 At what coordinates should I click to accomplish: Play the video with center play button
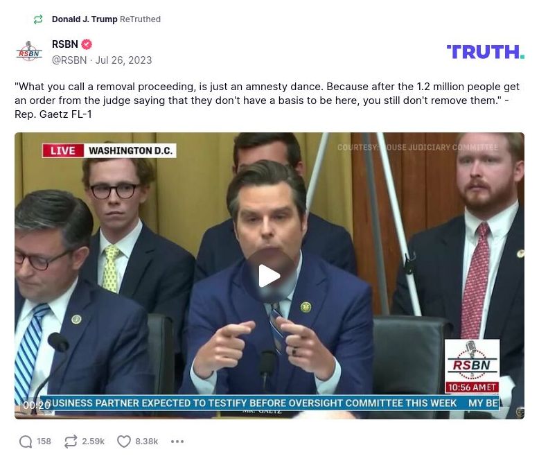[269, 276]
